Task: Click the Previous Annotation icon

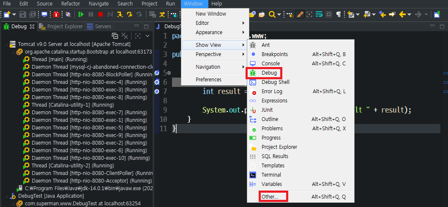Action: pos(367,14)
